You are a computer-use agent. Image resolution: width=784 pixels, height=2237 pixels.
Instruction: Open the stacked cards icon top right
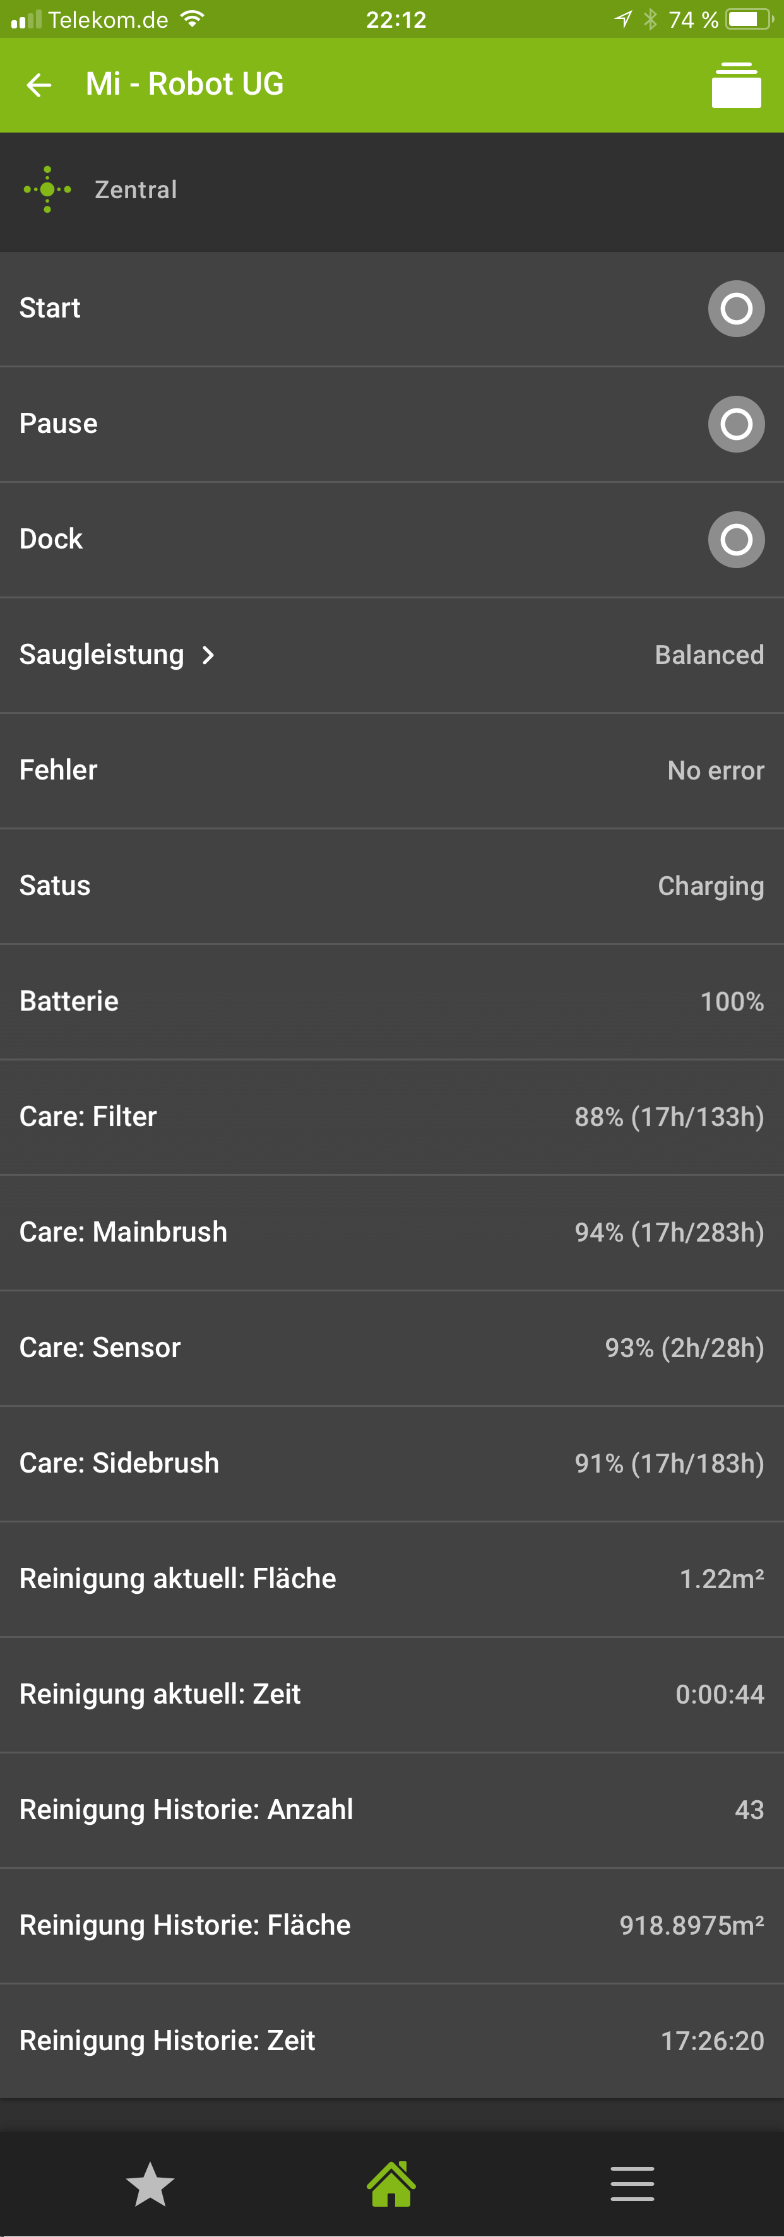coord(735,85)
